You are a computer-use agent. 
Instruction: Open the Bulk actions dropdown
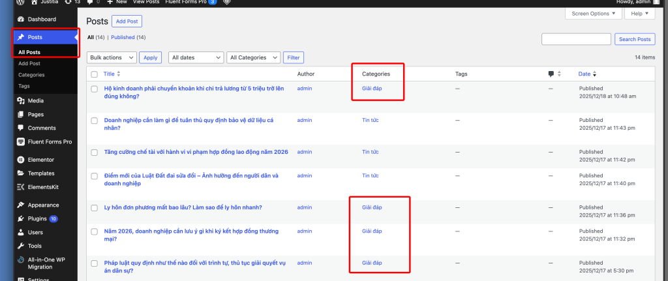point(112,57)
